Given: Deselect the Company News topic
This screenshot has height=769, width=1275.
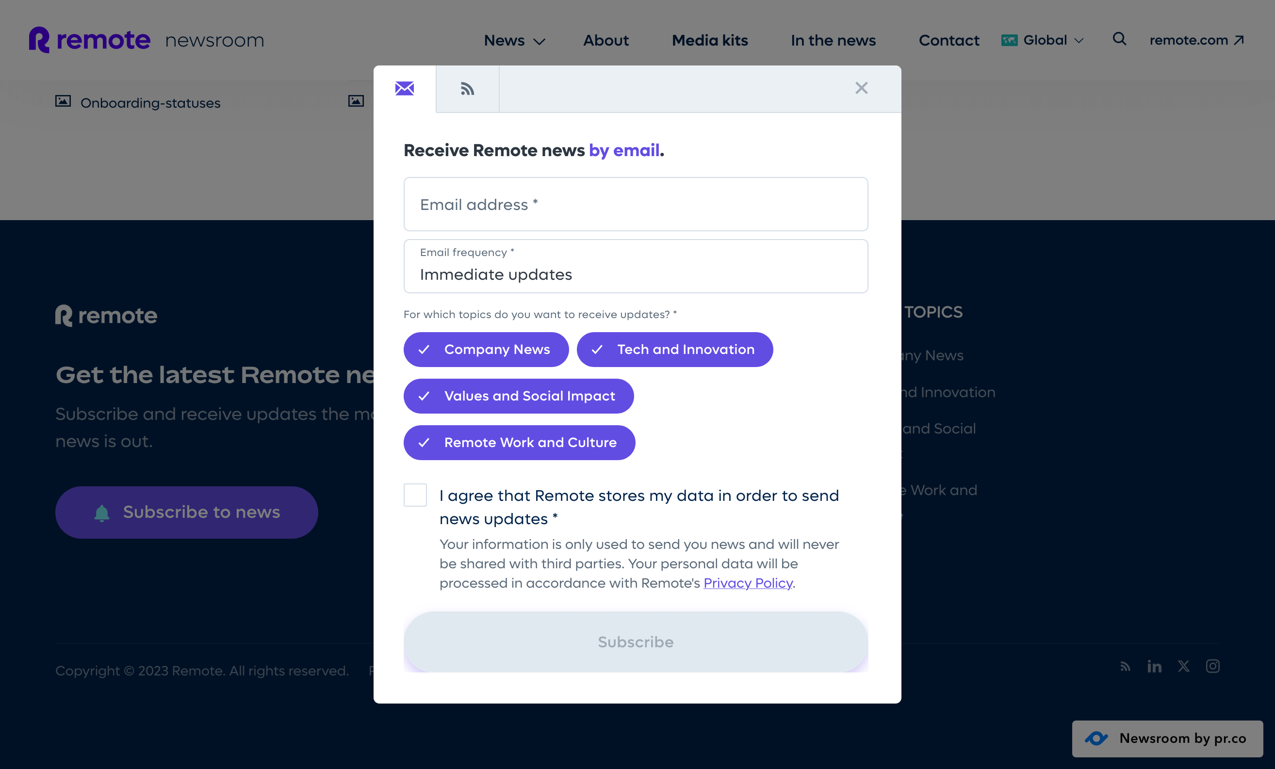Looking at the screenshot, I should tap(486, 349).
